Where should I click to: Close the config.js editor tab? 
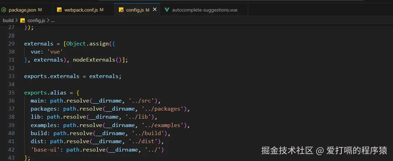[154, 10]
